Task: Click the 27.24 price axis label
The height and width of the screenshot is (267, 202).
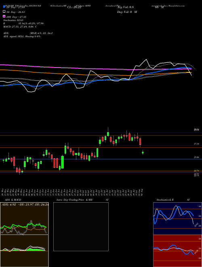Action: coord(196,144)
